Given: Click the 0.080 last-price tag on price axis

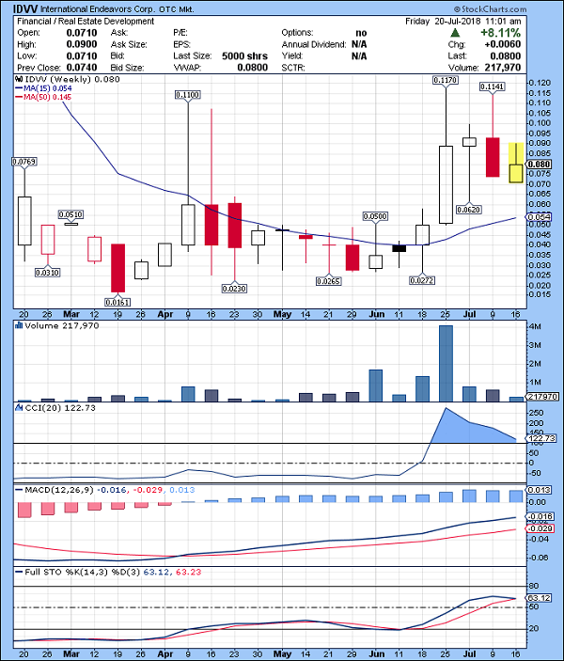Looking at the screenshot, I should (x=538, y=164).
